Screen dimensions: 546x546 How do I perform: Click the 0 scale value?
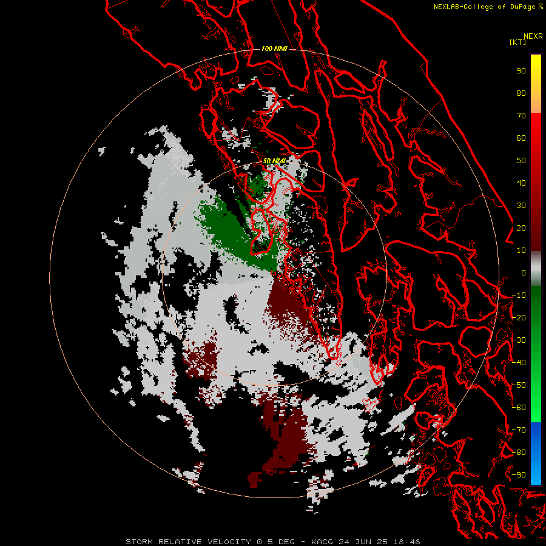[524, 273]
